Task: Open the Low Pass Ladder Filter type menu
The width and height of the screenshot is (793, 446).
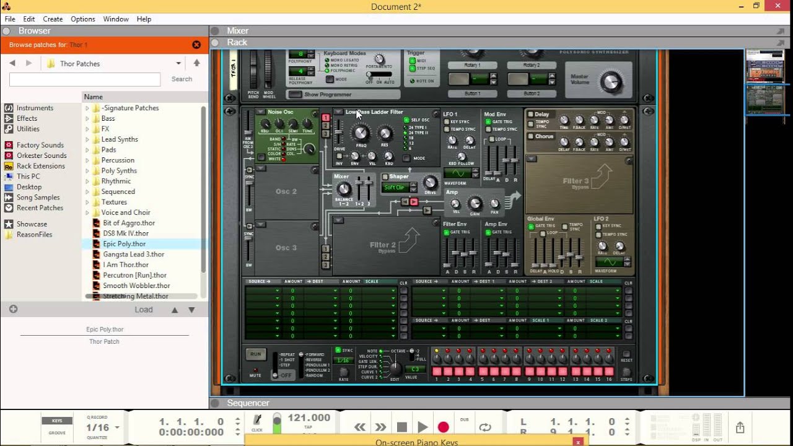Action: click(x=338, y=112)
